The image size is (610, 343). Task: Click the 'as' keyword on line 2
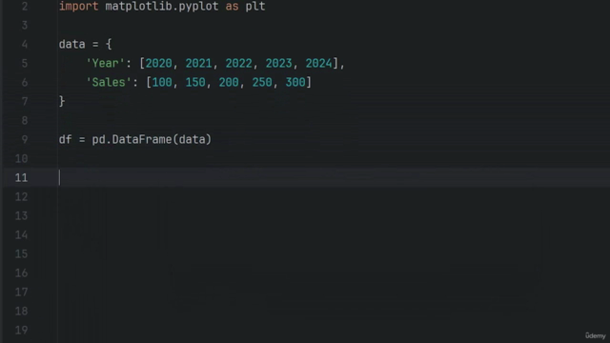tap(232, 7)
